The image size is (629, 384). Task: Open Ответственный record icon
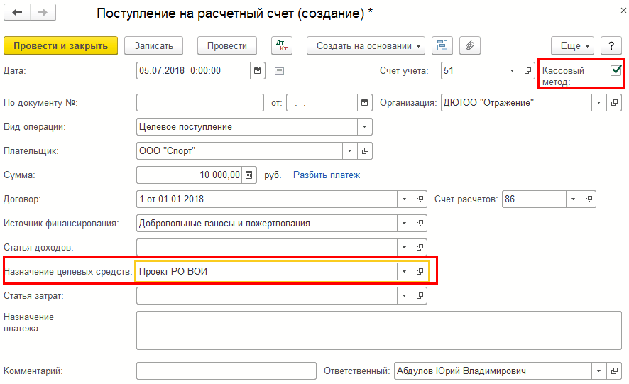(x=614, y=371)
